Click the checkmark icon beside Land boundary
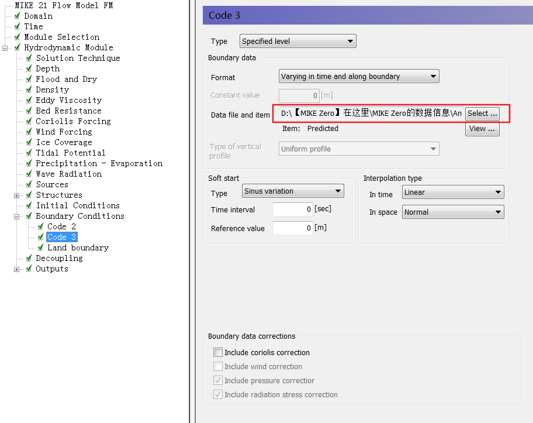Screen dimensions: 533x423 point(41,247)
